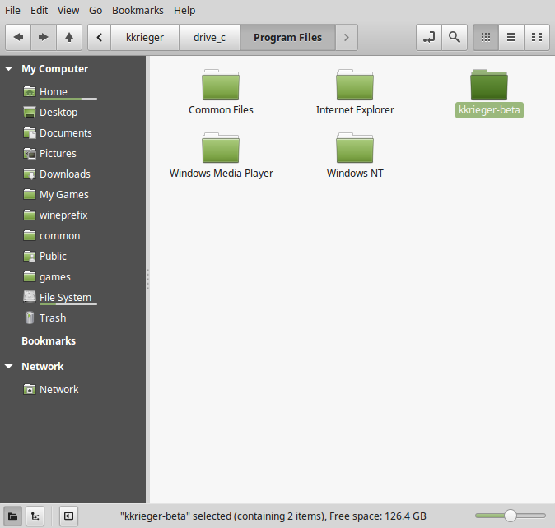
Task: Click the sidebar resize handle
Action: click(147, 279)
